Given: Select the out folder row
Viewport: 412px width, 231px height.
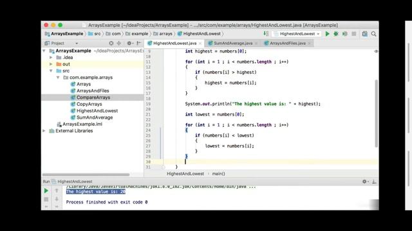Looking at the screenshot, I should (92, 64).
